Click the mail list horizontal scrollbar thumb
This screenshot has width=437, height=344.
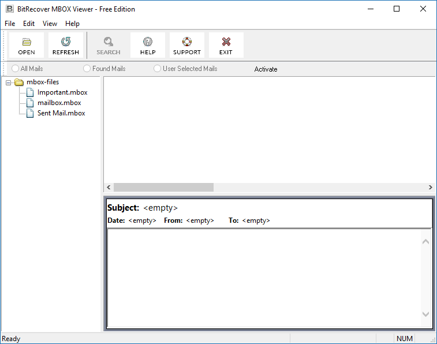pyautogui.click(x=163, y=187)
